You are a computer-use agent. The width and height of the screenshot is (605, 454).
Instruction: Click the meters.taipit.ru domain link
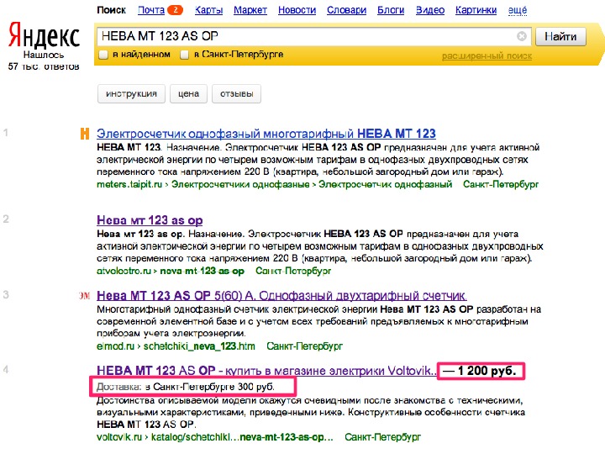point(129,184)
